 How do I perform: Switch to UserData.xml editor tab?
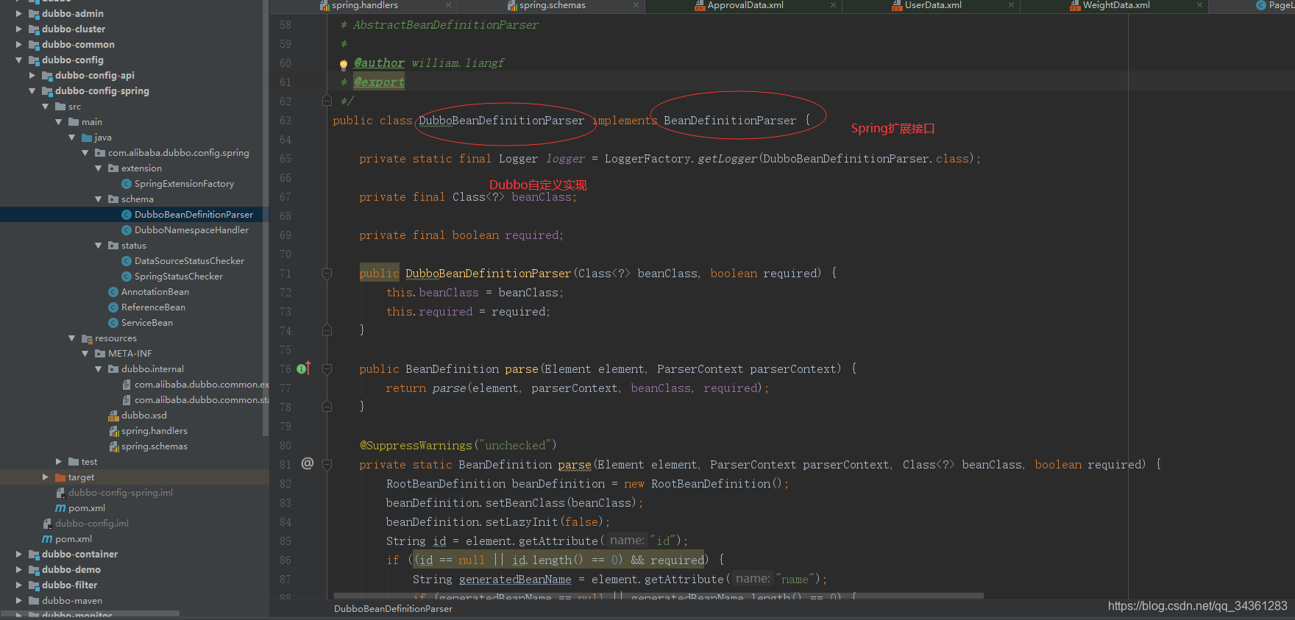(933, 5)
